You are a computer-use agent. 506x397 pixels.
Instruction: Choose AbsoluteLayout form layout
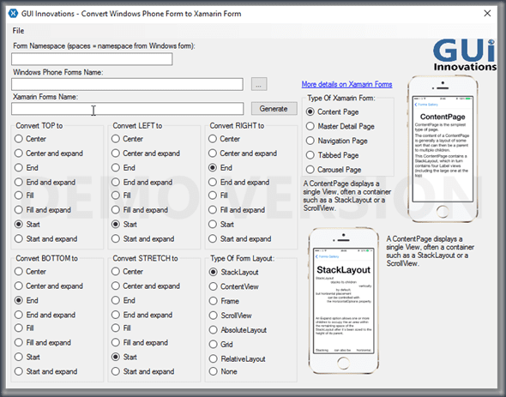point(238,330)
